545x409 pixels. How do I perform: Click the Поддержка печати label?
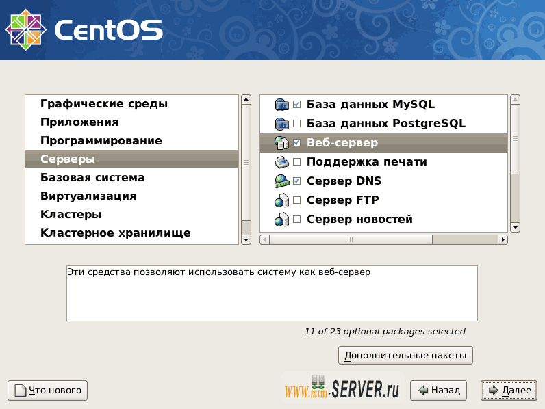pos(367,162)
